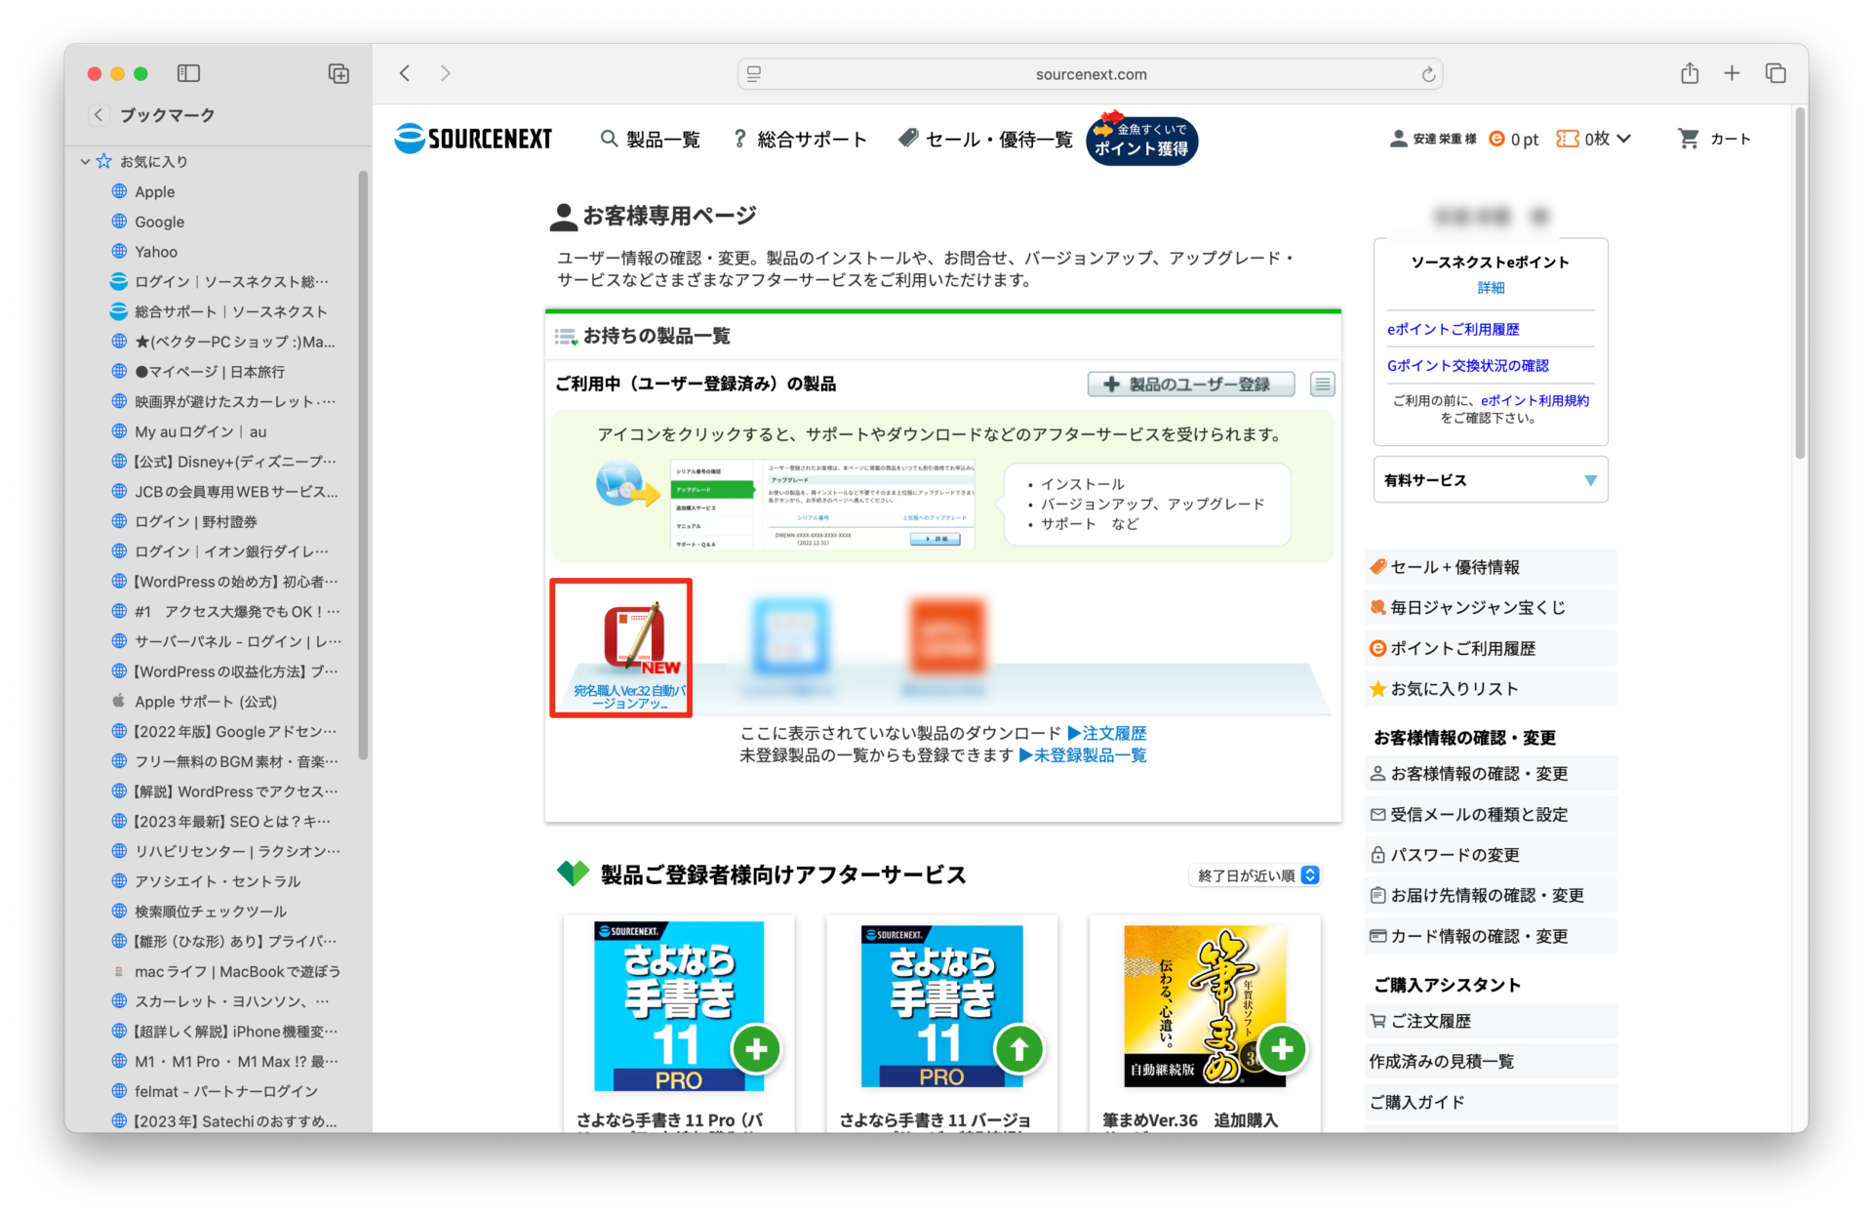This screenshot has height=1218, width=1873.
Task: Open the Share icon in Safari toolbar
Action: [x=1690, y=73]
